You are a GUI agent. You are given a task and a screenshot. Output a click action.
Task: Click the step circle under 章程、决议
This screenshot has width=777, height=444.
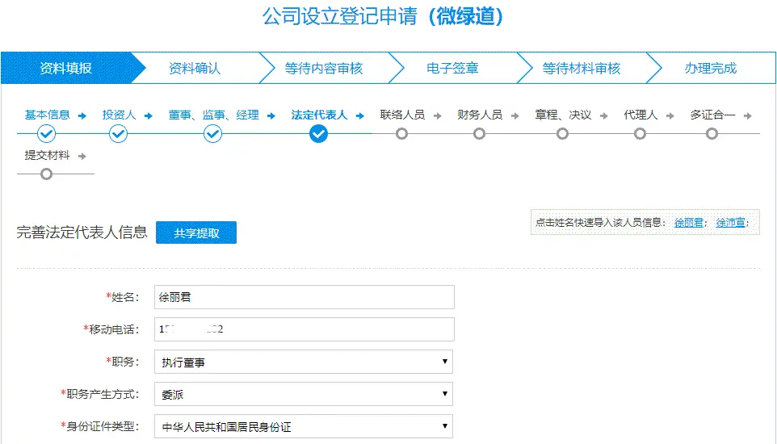pos(562,134)
